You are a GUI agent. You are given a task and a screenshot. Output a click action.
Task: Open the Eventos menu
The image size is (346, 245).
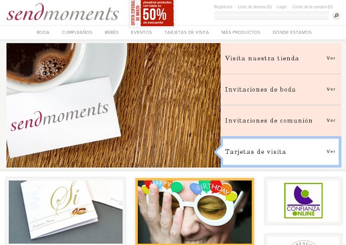click(141, 32)
